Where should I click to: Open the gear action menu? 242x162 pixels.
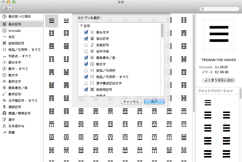7,9
